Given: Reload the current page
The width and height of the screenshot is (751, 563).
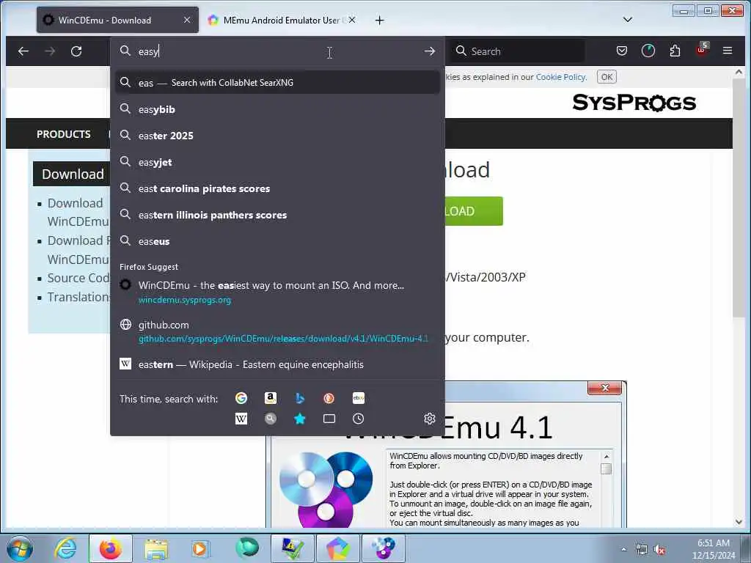Looking at the screenshot, I should click(x=76, y=51).
